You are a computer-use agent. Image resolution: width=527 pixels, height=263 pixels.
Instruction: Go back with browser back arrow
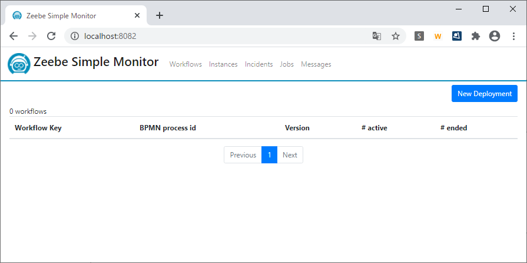tap(14, 36)
